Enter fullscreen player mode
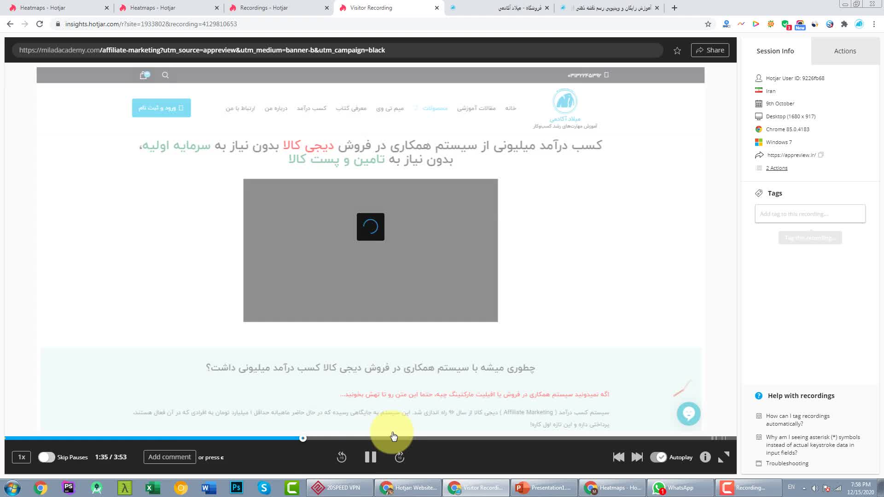Viewport: 884px width, 497px height. point(724,457)
